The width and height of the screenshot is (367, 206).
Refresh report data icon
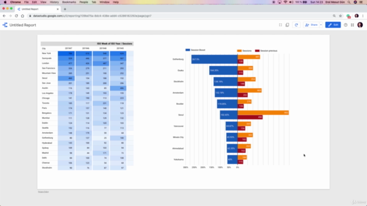[296, 25]
